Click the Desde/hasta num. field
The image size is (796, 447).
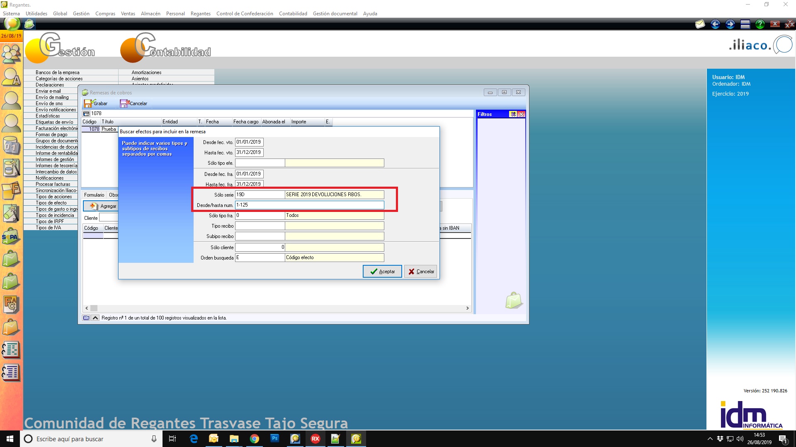click(x=309, y=205)
